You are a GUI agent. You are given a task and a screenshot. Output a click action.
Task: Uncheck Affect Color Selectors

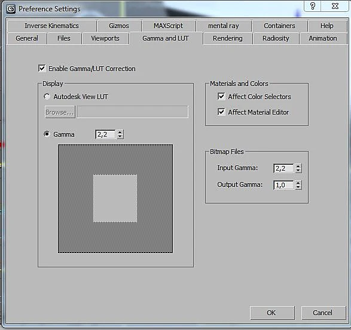pyautogui.click(x=221, y=96)
